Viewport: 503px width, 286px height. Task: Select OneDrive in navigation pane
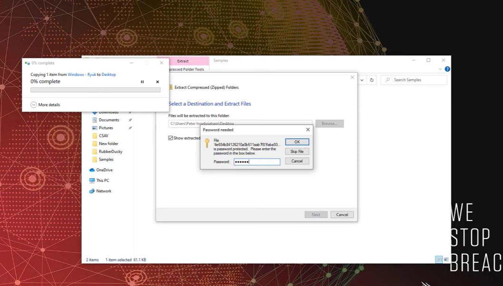tap(105, 170)
